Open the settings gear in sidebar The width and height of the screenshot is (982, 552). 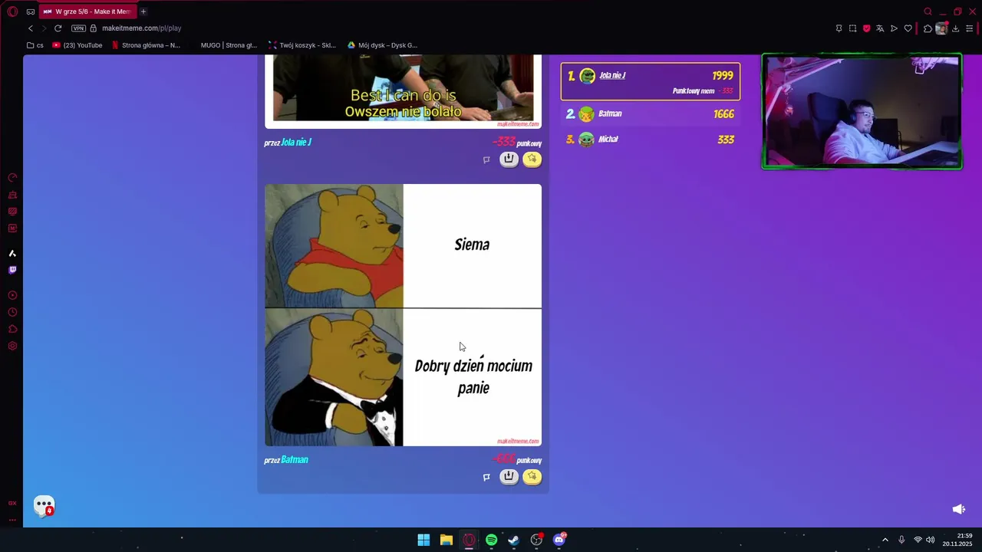click(x=12, y=346)
